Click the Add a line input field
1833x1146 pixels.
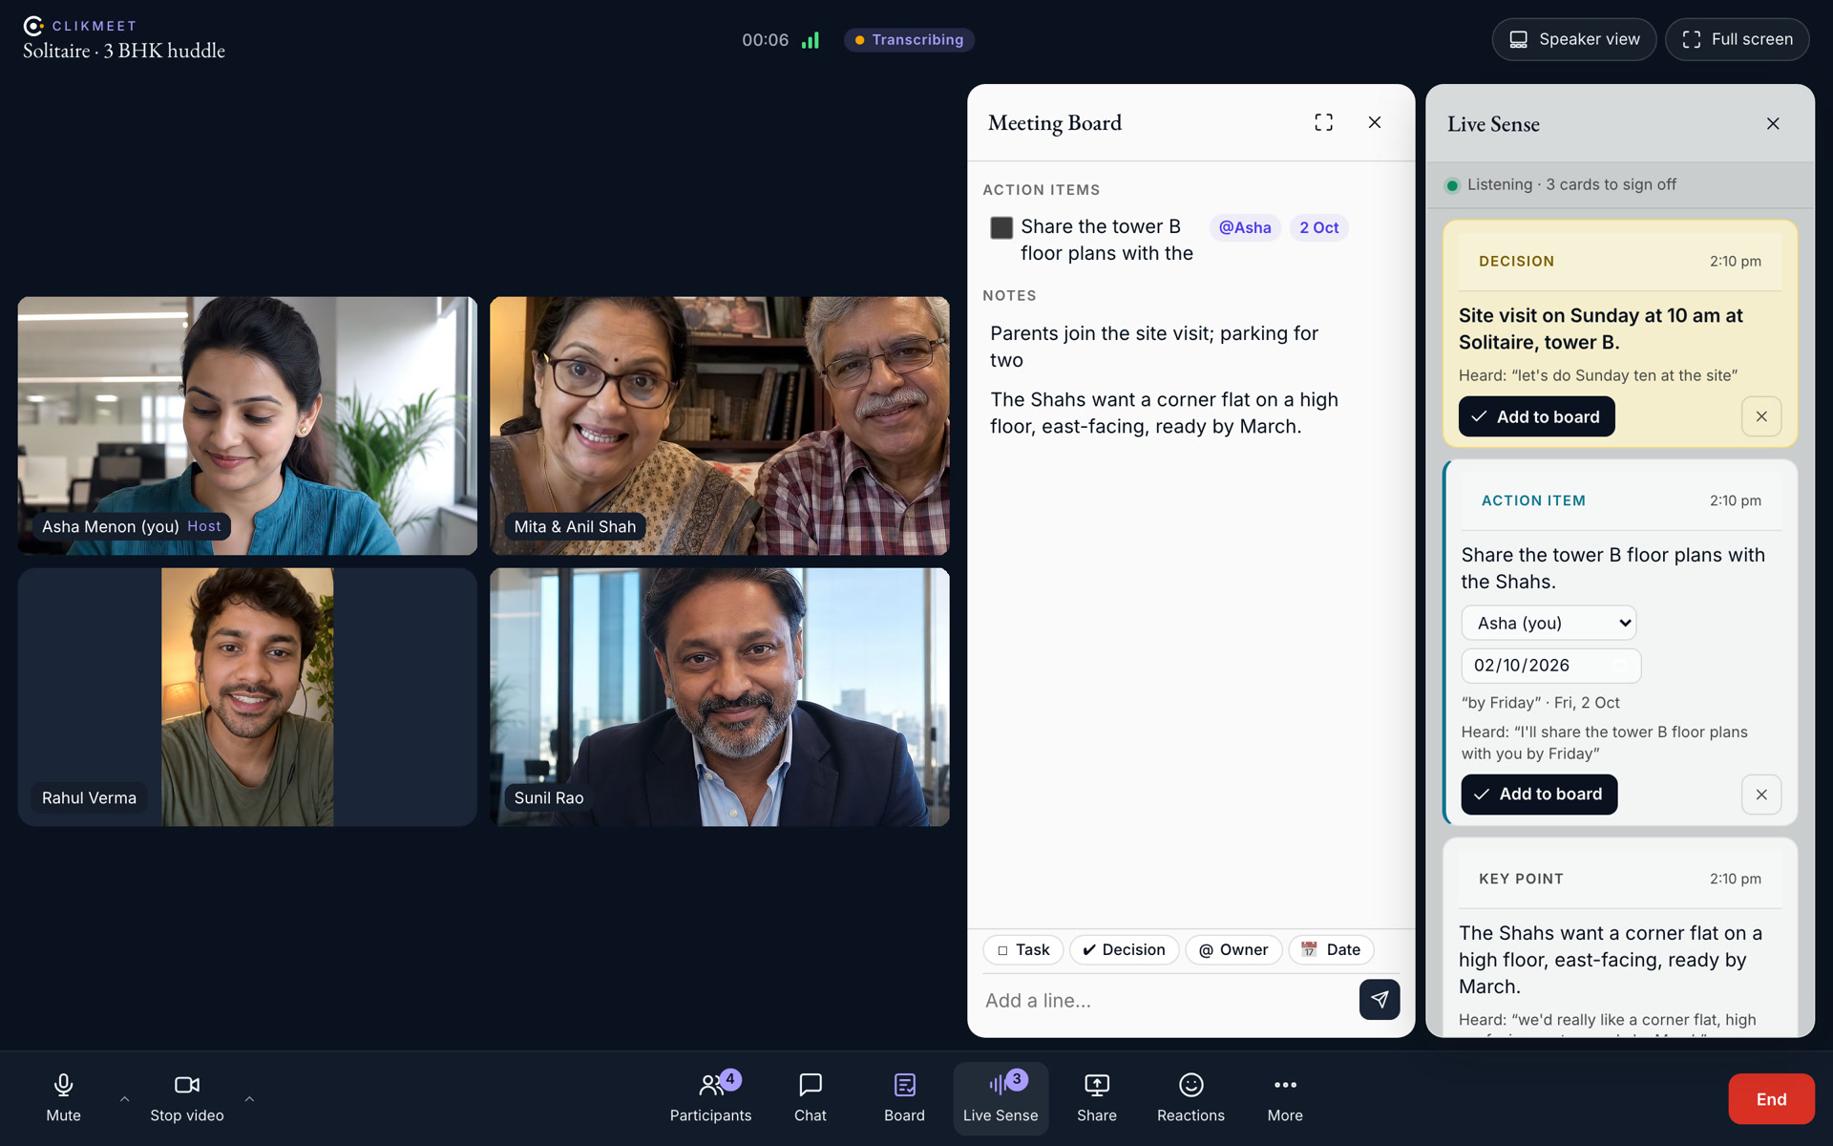(x=1165, y=1000)
